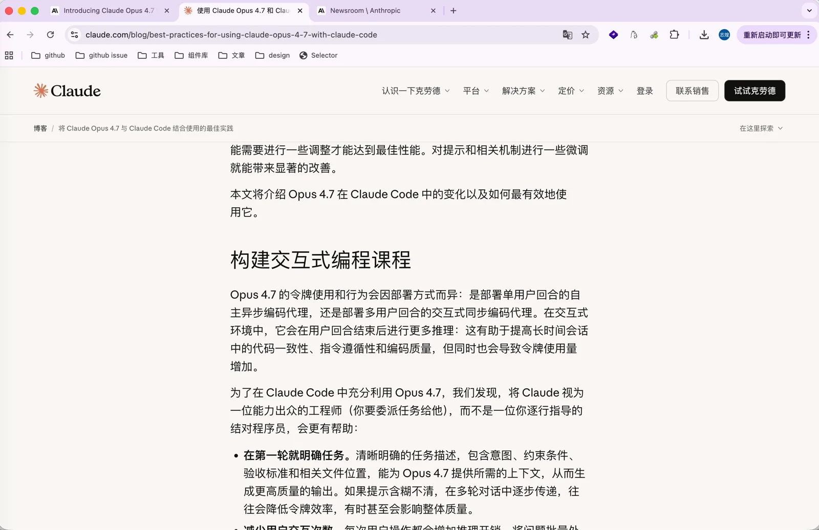Click 登录 link
This screenshot has height=530, width=819.
click(644, 91)
